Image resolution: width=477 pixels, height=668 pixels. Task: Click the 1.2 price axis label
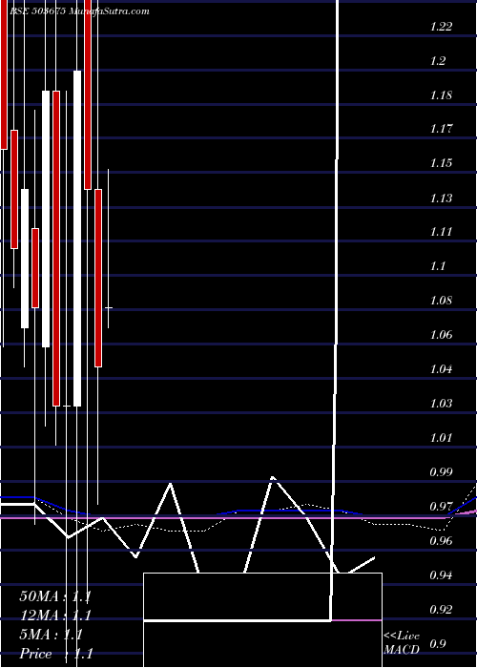[x=438, y=61]
